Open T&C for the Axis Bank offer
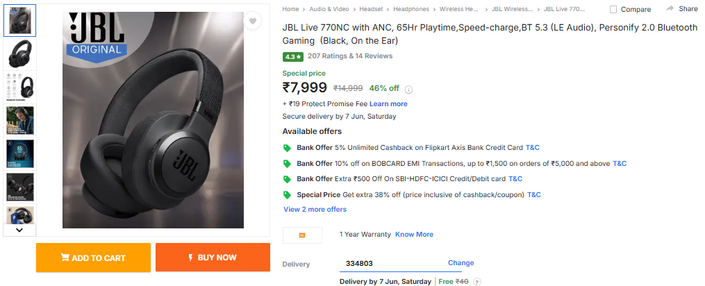 532,148
